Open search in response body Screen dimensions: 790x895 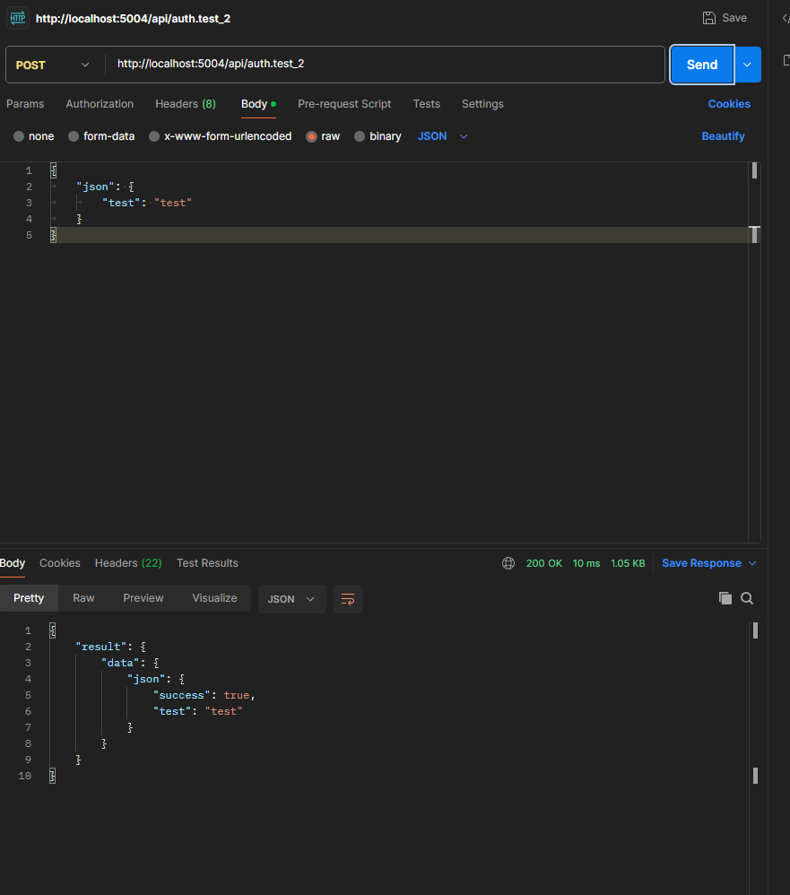(x=747, y=598)
